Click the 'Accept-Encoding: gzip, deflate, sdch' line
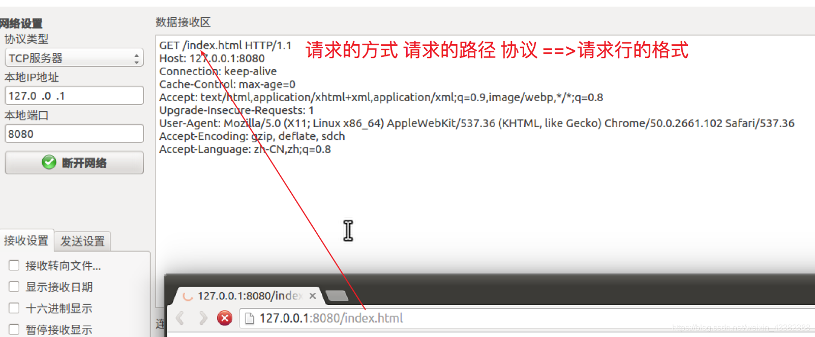Image resolution: width=815 pixels, height=337 pixels. coord(252,136)
